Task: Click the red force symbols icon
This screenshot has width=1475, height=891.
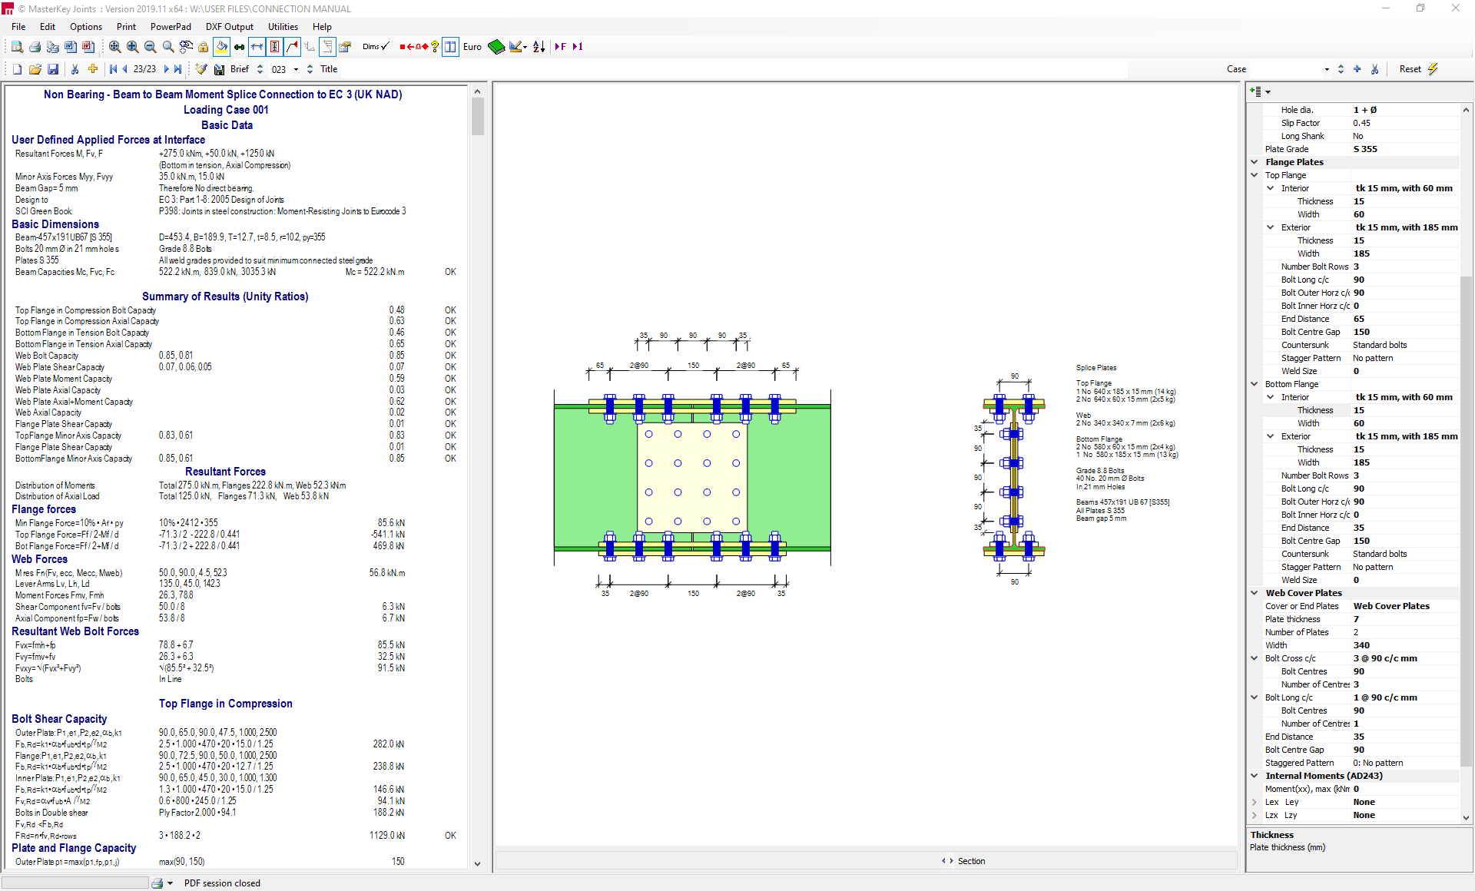Action: [414, 47]
